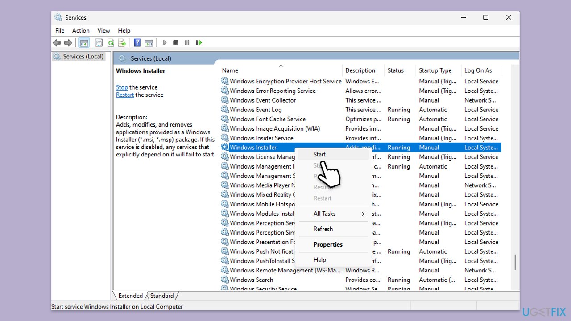Open Properties from the toolbar icon
This screenshot has width=571, height=321.
click(99, 43)
